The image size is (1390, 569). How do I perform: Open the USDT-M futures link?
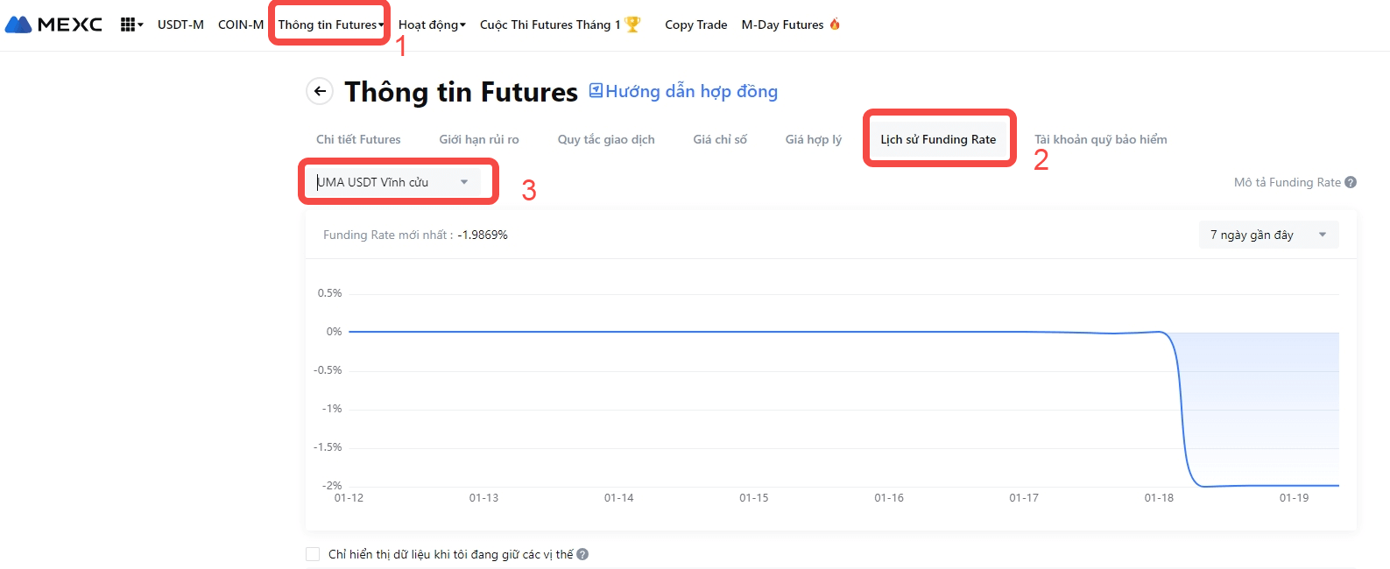point(180,25)
